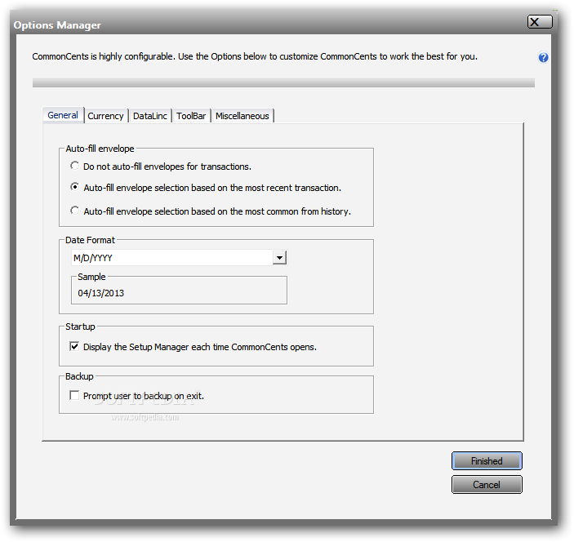Click the Date Format group label
Image resolution: width=574 pixels, height=542 pixels.
[90, 240]
